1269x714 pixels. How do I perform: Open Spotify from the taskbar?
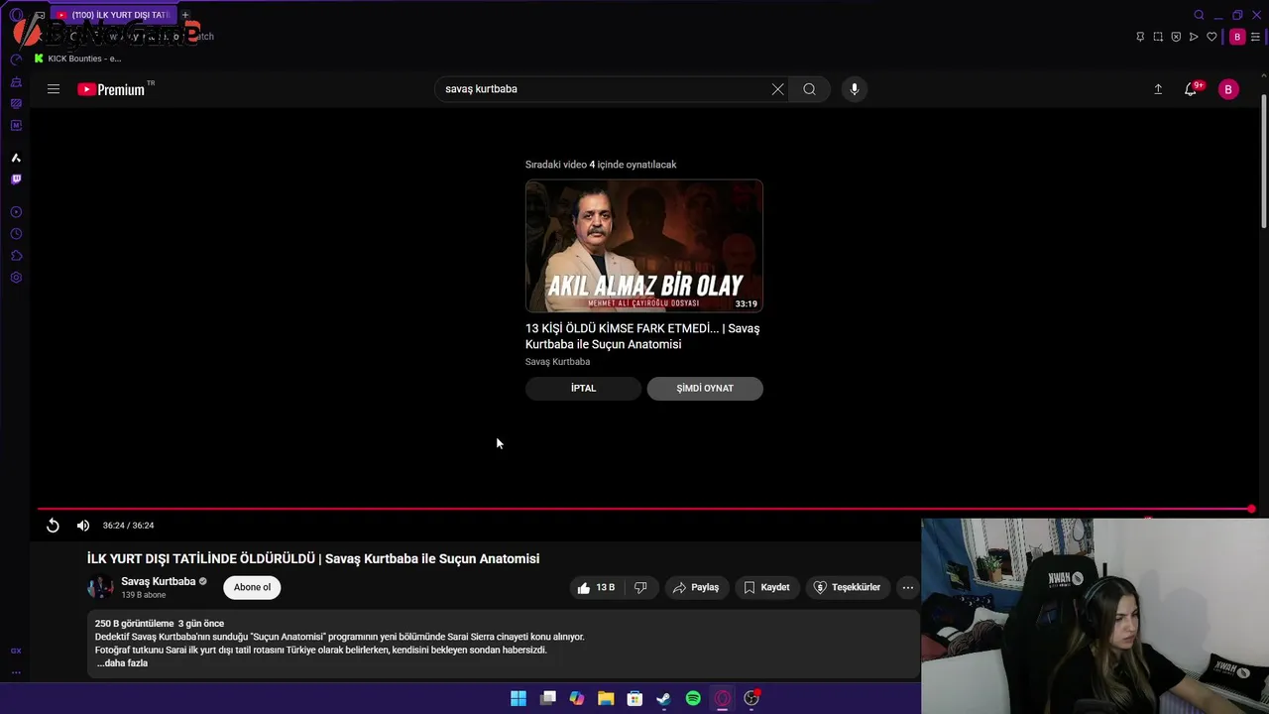[693, 698]
